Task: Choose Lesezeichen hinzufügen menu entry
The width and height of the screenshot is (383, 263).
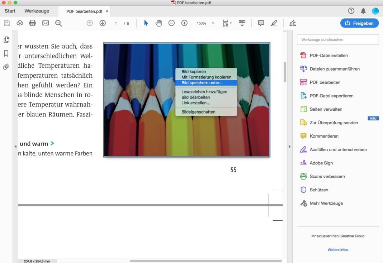Action: [206, 92]
